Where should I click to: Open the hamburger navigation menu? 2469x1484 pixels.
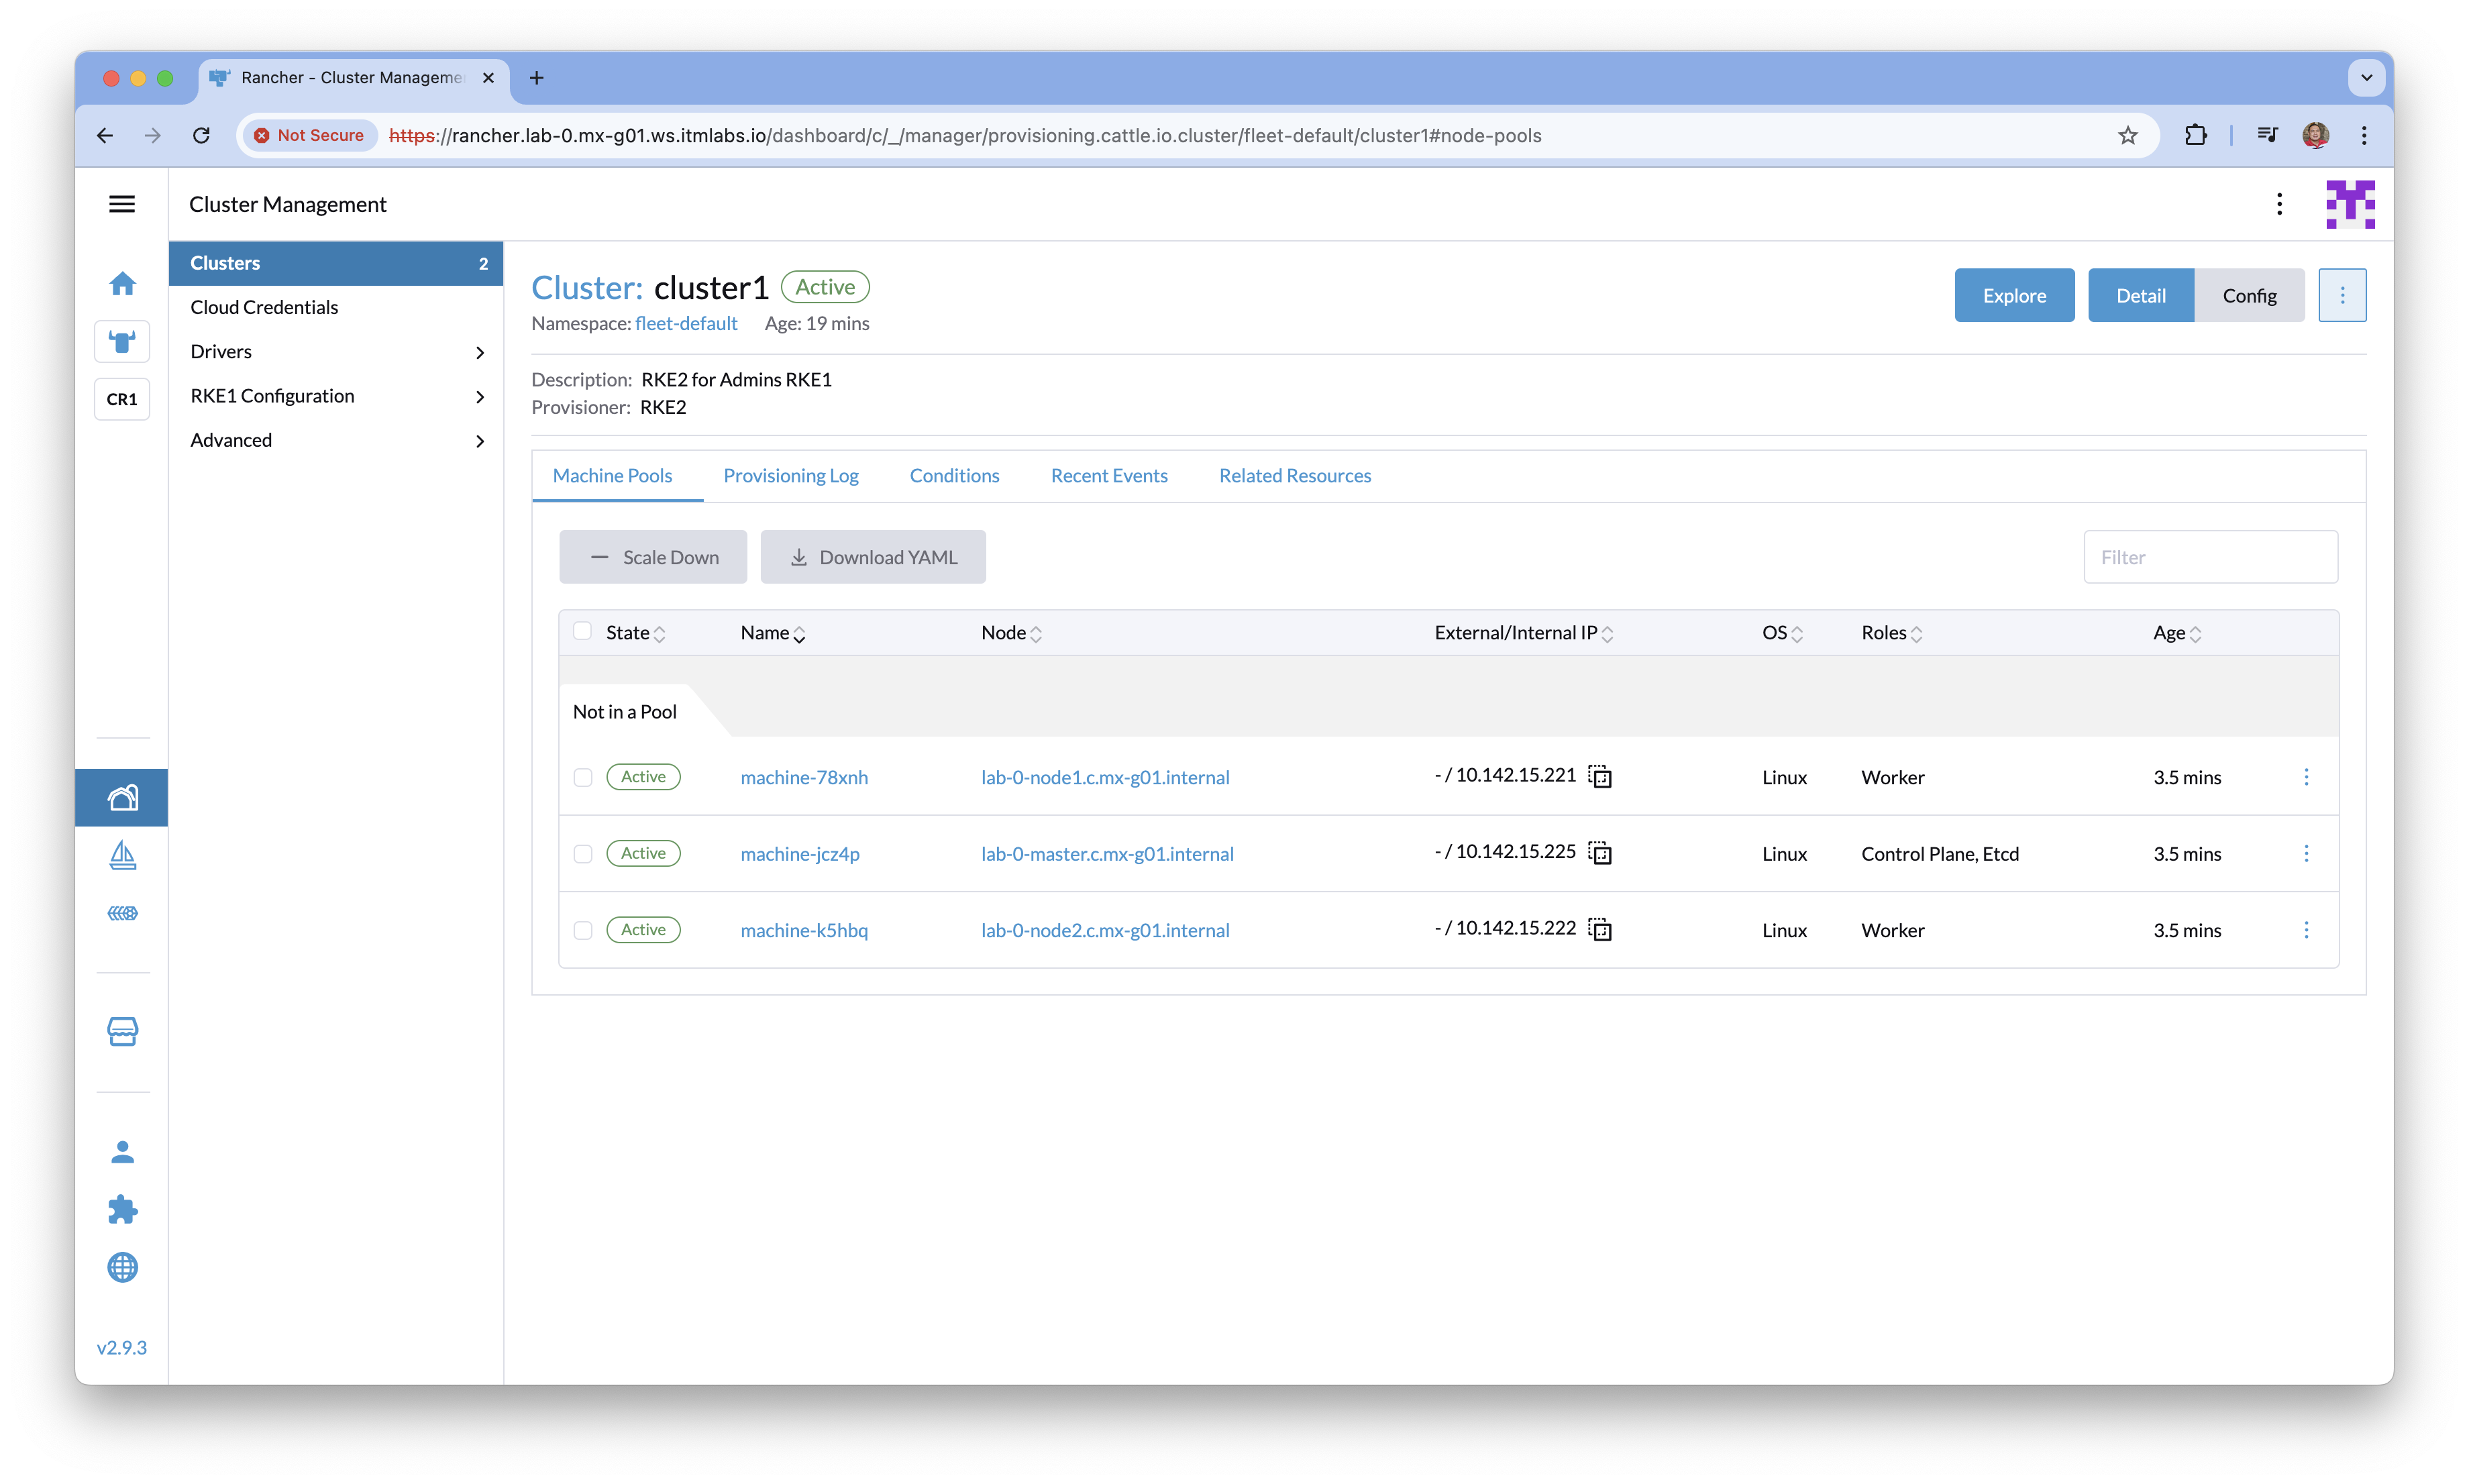(122, 204)
